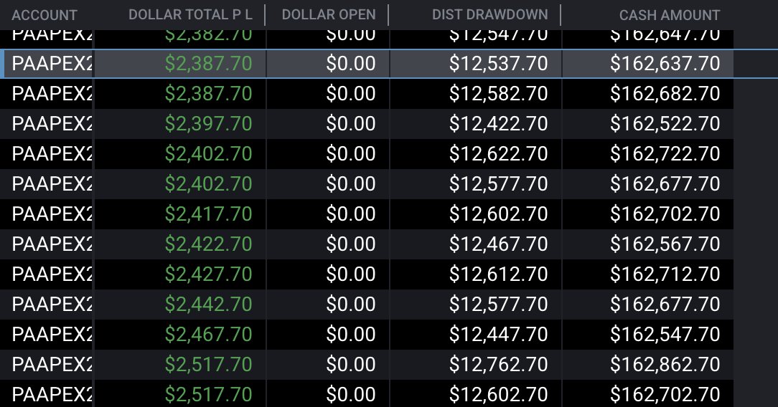Viewport: 778px width, 407px height.
Task: Select PAAPEX account in the $12,622.70 row
Action: [52, 154]
